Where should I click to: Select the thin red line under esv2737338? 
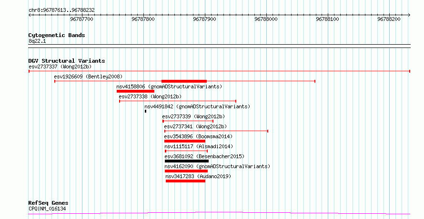click(178, 101)
